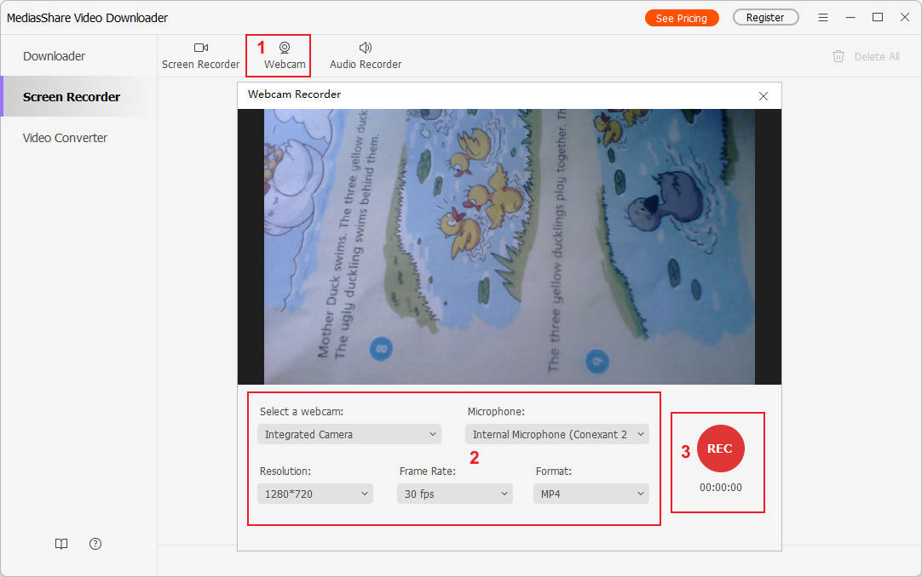The height and width of the screenshot is (577, 922).
Task: Switch to the Downloader tab
Action: pos(55,56)
